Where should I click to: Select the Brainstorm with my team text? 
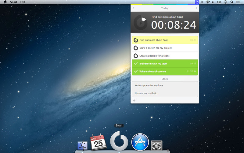tap(153, 64)
